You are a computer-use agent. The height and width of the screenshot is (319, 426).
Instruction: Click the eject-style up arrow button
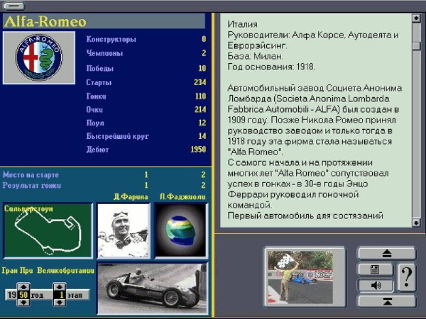[x=387, y=253]
